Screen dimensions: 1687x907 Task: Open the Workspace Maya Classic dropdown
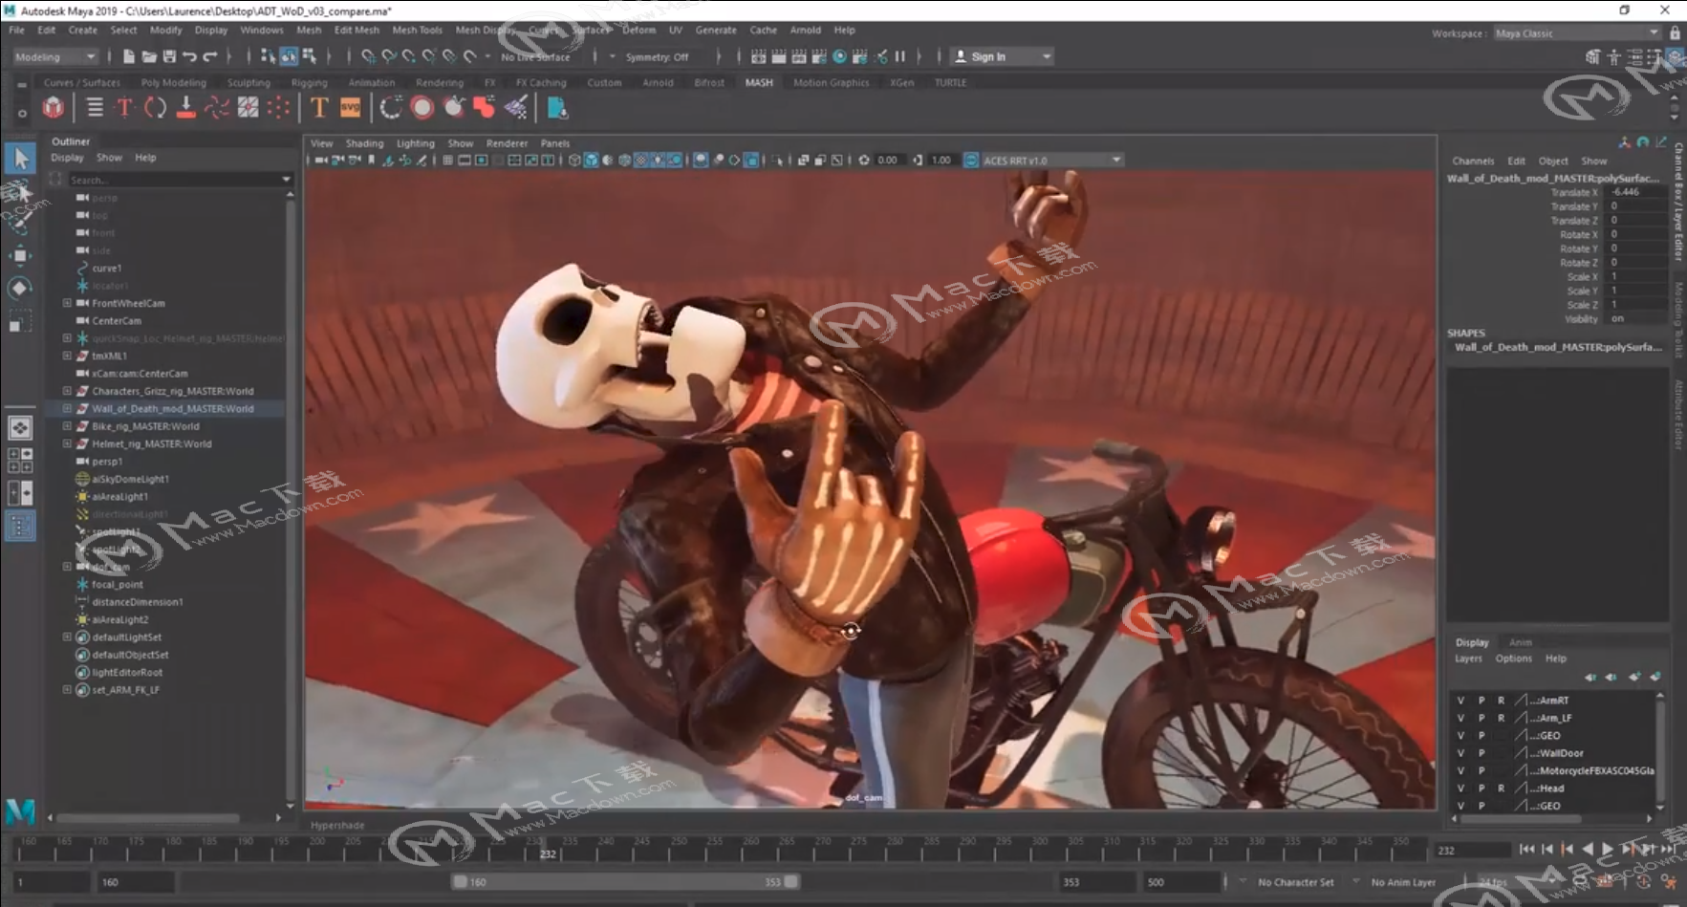point(1577,33)
